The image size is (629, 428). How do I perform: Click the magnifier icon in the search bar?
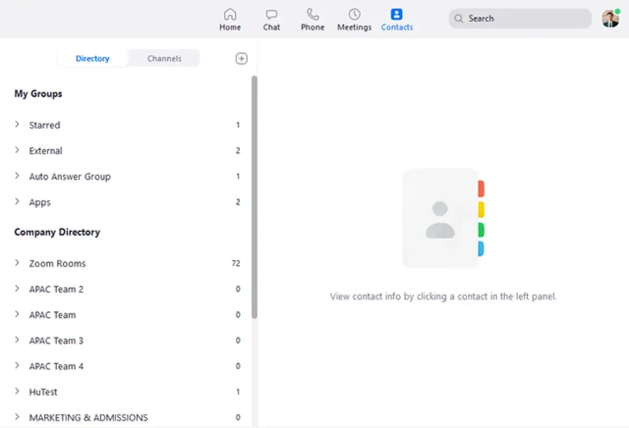(x=459, y=18)
